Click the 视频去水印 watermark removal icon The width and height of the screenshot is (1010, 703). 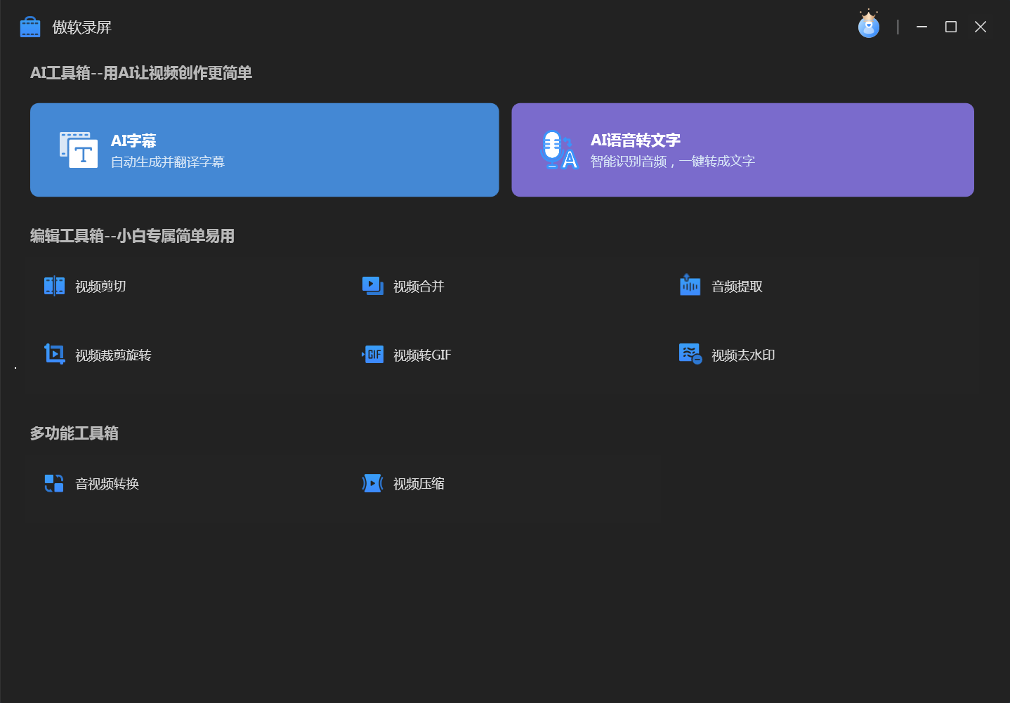tap(690, 354)
